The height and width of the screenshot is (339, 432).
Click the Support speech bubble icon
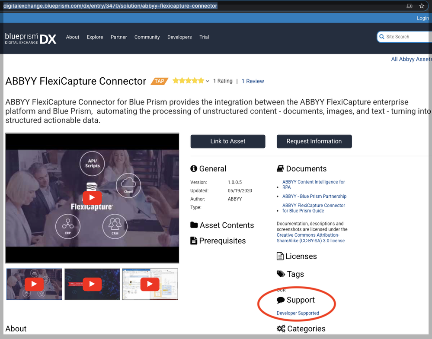coord(281,300)
